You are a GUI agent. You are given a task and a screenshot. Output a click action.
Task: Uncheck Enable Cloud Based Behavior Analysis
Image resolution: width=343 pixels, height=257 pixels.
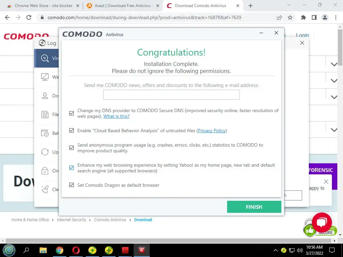click(72, 131)
